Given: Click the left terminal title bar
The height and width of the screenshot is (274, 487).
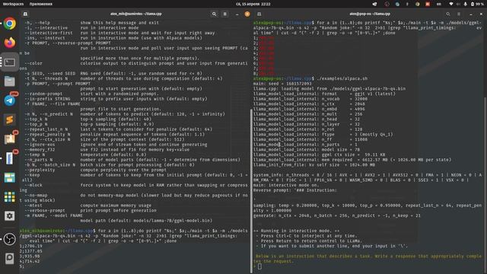Looking at the screenshot, I should tap(135, 14).
